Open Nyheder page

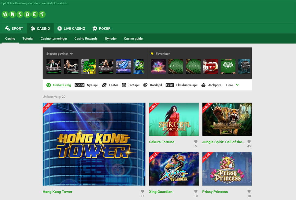[x=111, y=38]
